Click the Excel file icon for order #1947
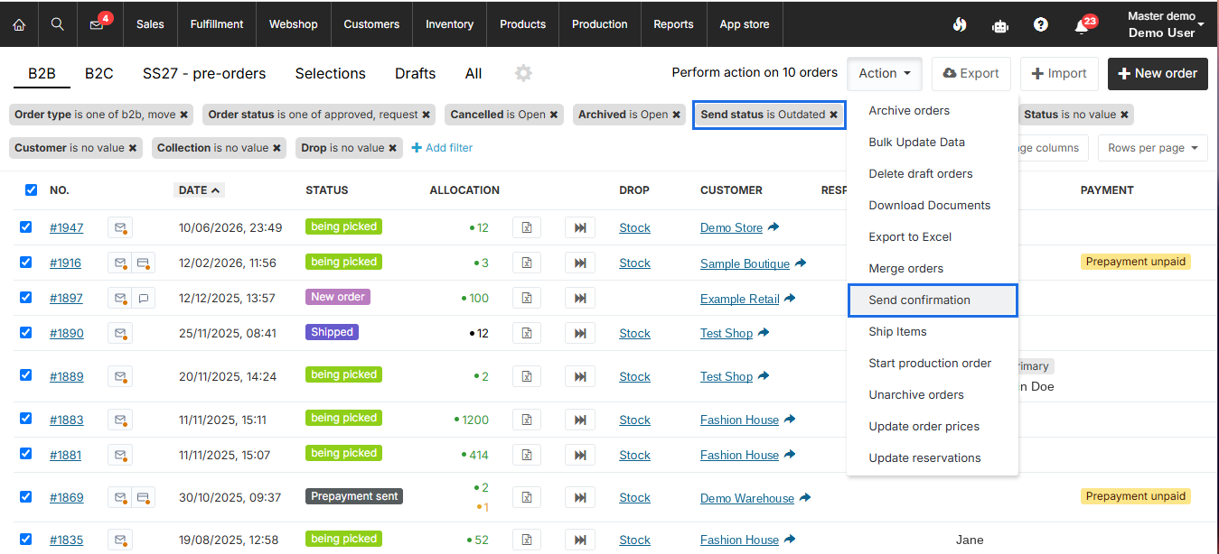The height and width of the screenshot is (554, 1219). (526, 227)
